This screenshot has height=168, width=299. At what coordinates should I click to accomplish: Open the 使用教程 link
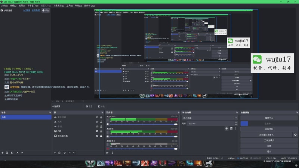[36, 10]
